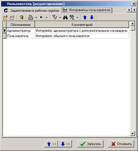
Task: Open search with the binoculars icon
Action: 65,18
